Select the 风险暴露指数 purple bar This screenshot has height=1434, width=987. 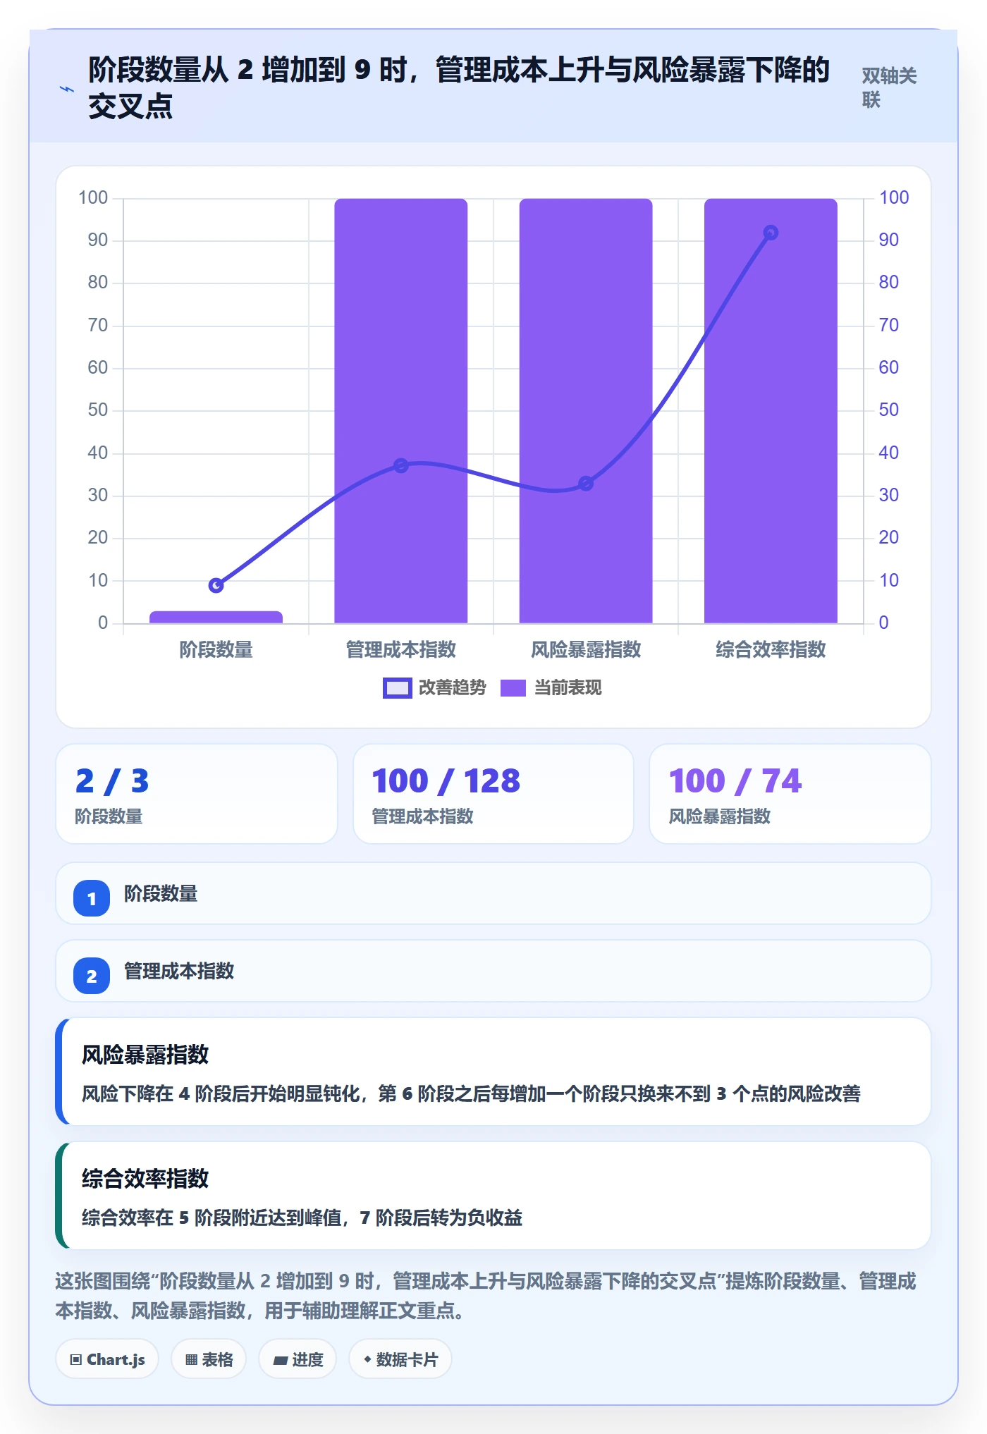pos(586,411)
